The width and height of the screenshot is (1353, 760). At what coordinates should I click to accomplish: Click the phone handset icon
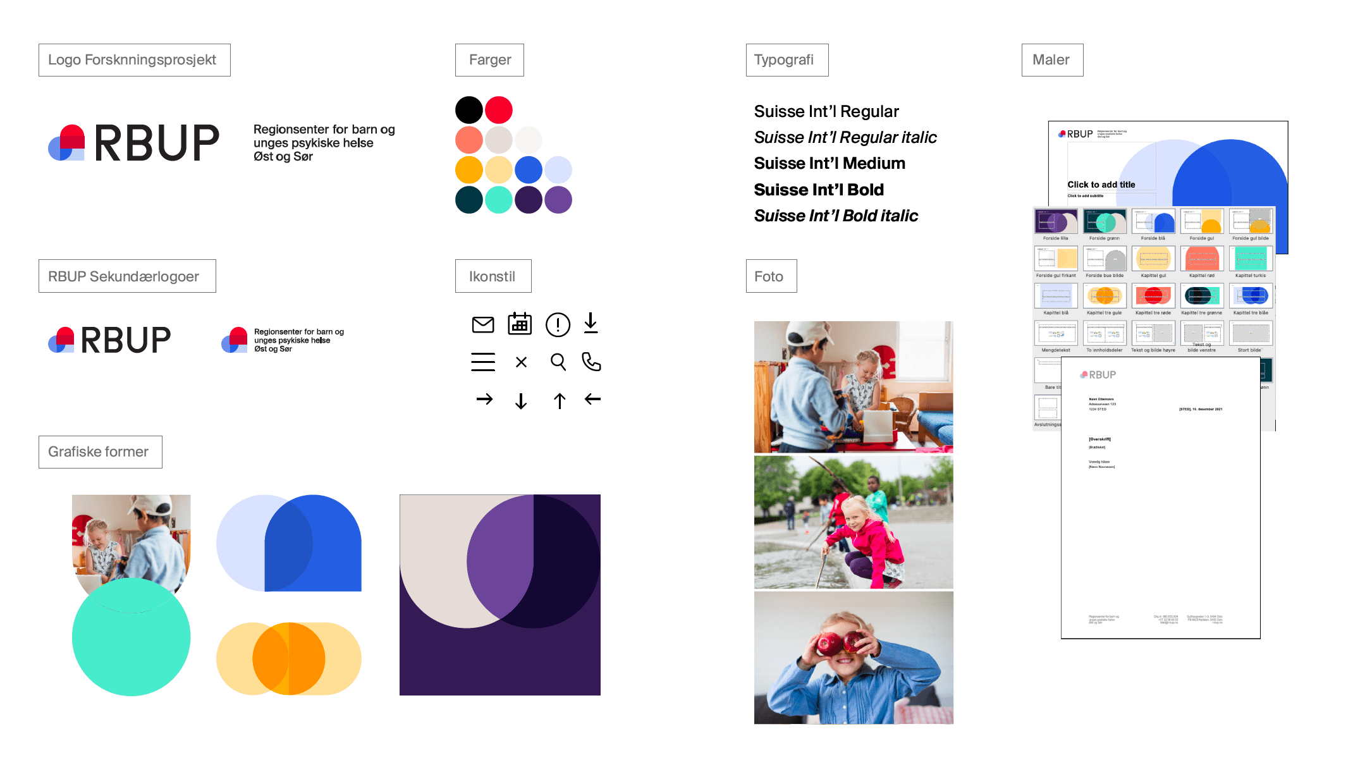click(591, 362)
